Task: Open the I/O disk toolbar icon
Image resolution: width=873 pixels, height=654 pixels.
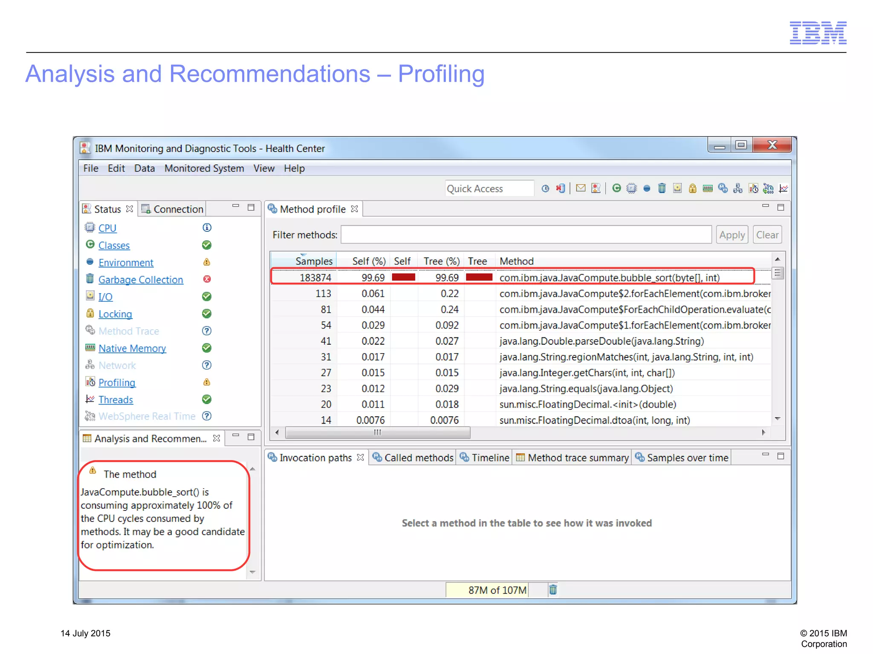Action: click(677, 188)
